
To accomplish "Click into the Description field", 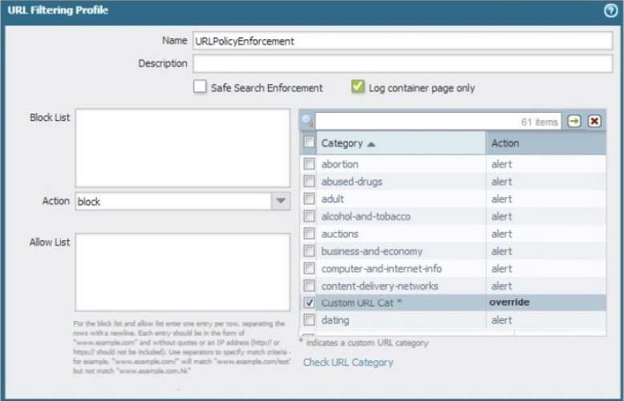I will pos(403,63).
